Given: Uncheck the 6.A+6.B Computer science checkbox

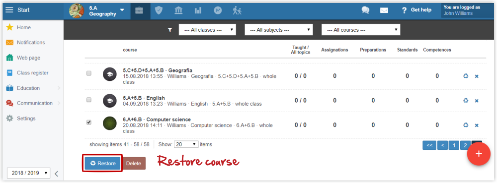Looking at the screenshot, I should [89, 122].
